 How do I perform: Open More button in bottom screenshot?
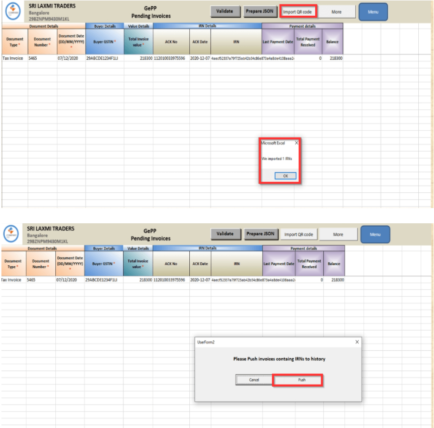point(338,234)
